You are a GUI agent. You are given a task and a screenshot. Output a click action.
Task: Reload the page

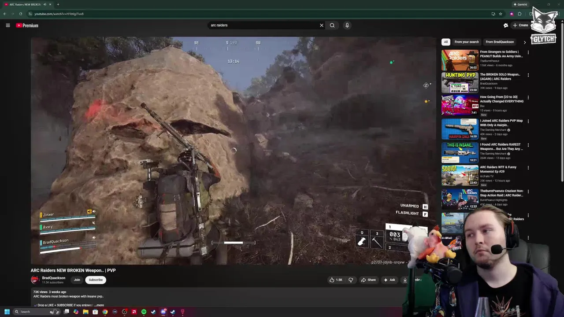tap(20, 14)
